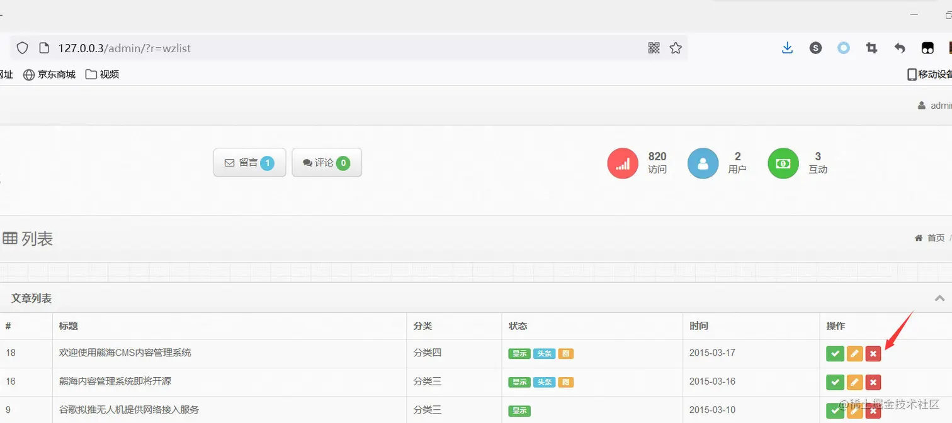Click the red 访问 visits chart icon
The height and width of the screenshot is (423, 952).
(x=623, y=163)
